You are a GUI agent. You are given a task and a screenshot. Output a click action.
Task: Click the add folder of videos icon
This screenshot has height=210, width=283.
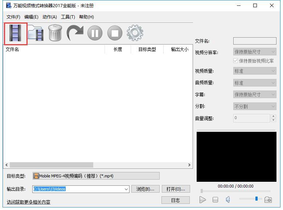click(x=36, y=33)
